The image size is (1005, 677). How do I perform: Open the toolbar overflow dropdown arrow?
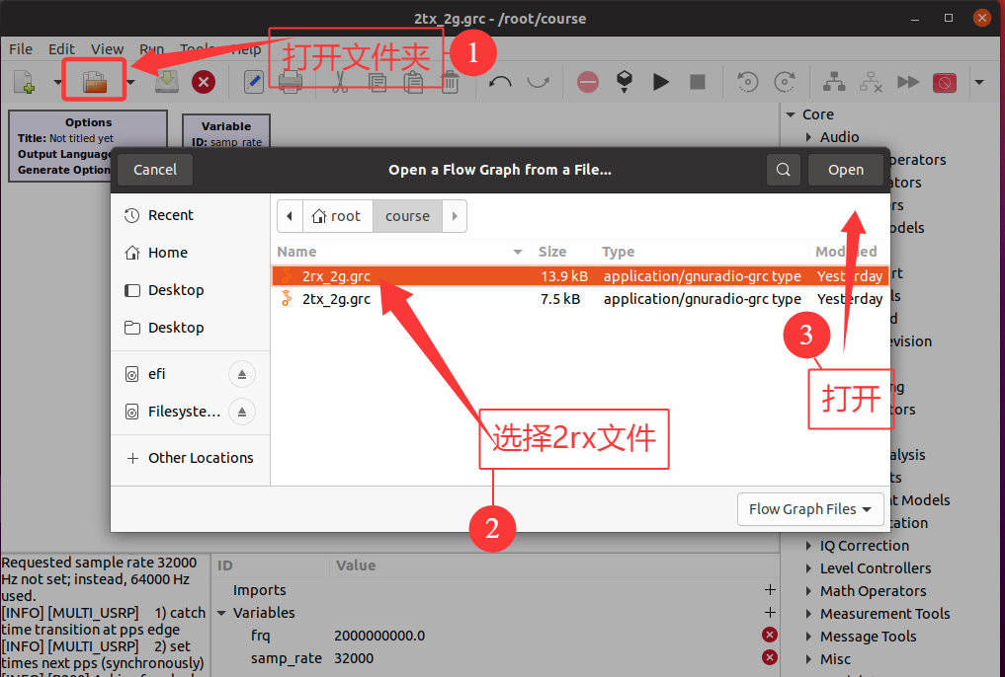point(978,82)
